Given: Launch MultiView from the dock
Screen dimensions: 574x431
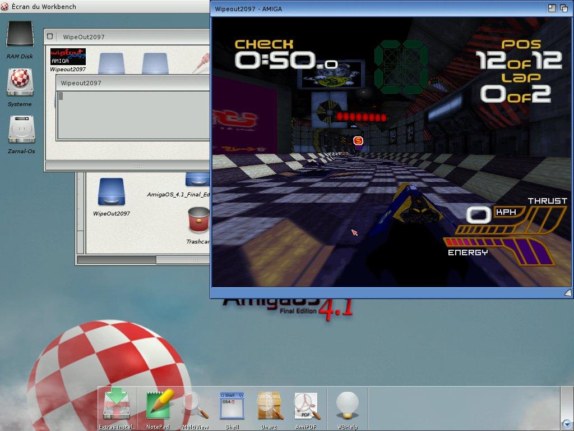Looking at the screenshot, I should click(195, 405).
